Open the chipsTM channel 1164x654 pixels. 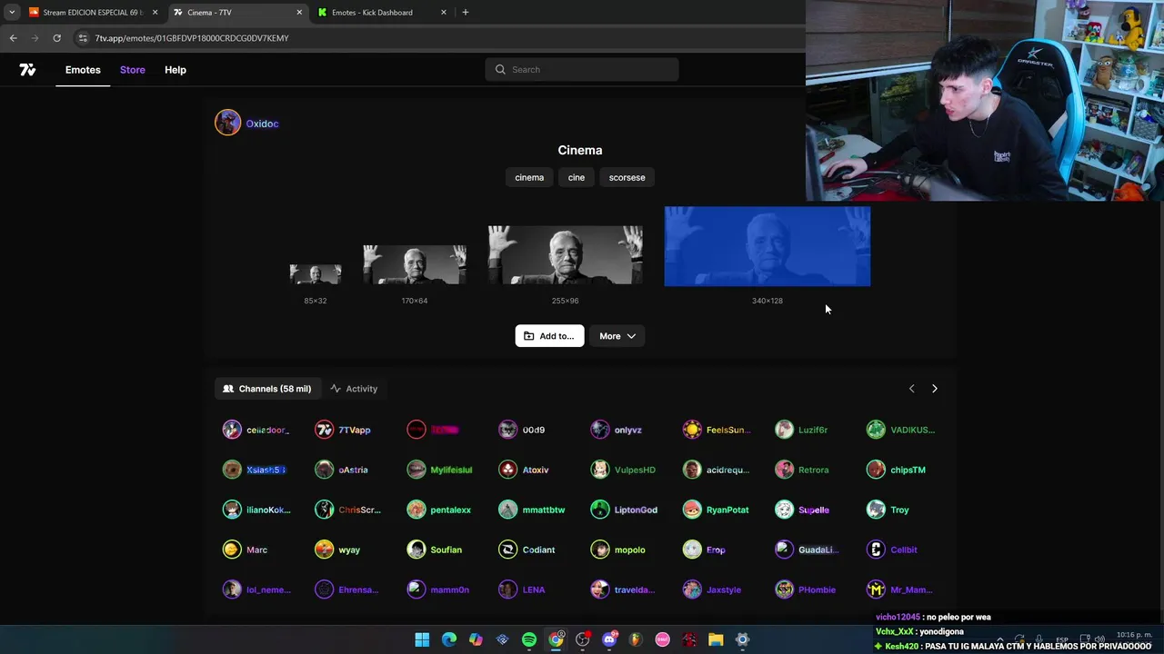(x=897, y=470)
